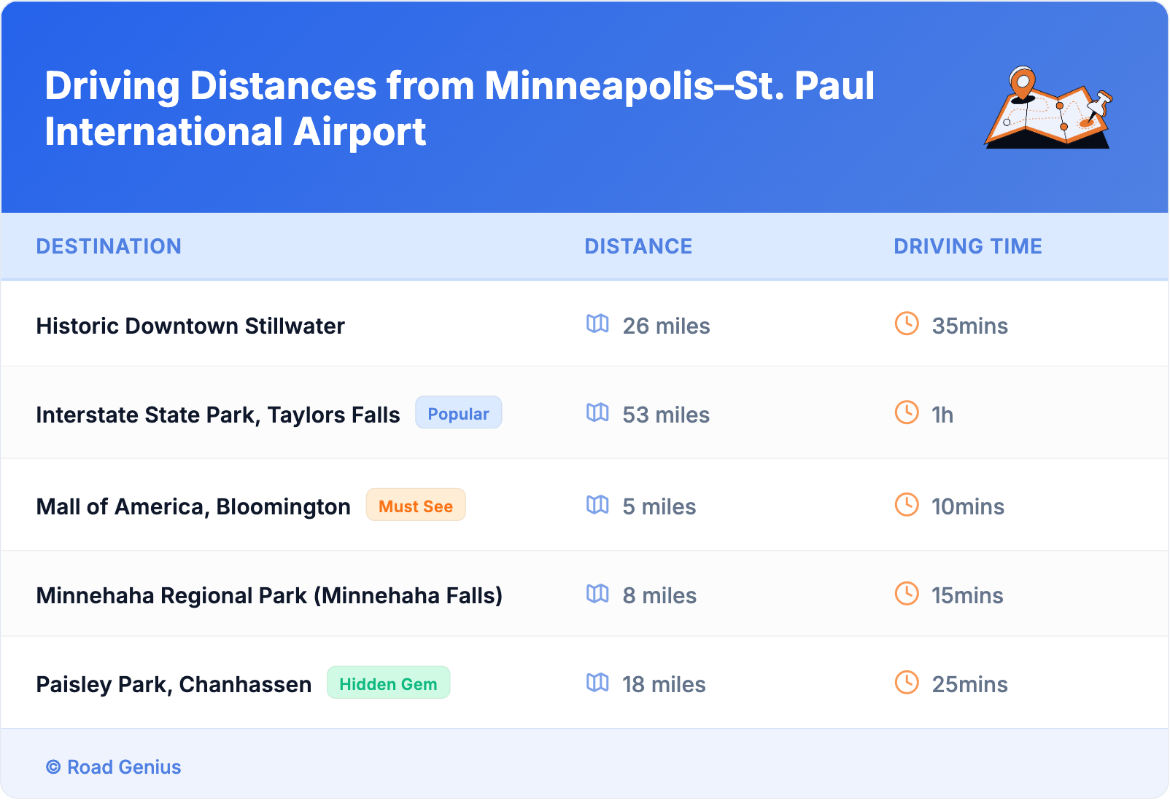Image resolution: width=1170 pixels, height=800 pixels.
Task: Click map icon beside 53 miles
Action: point(597,412)
